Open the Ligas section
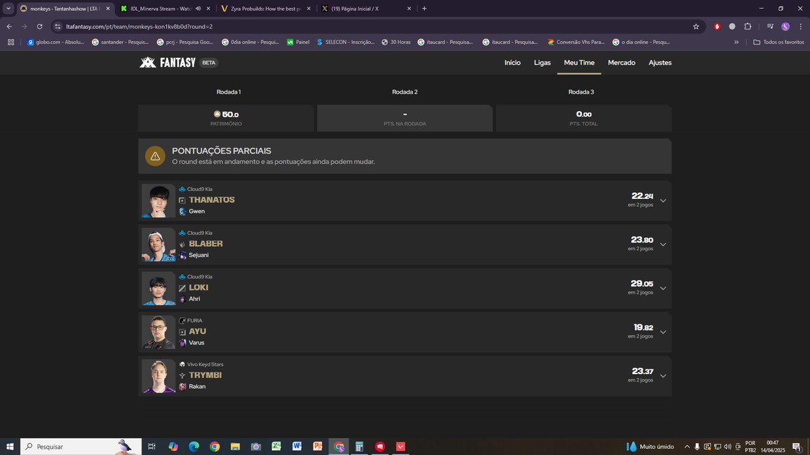This screenshot has width=810, height=455. pos(542,63)
